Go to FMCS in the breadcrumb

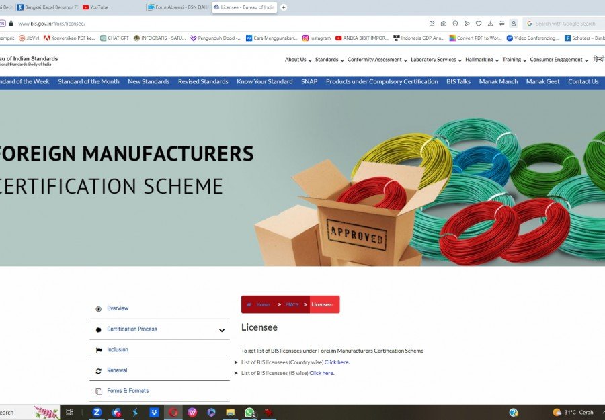[292, 304]
